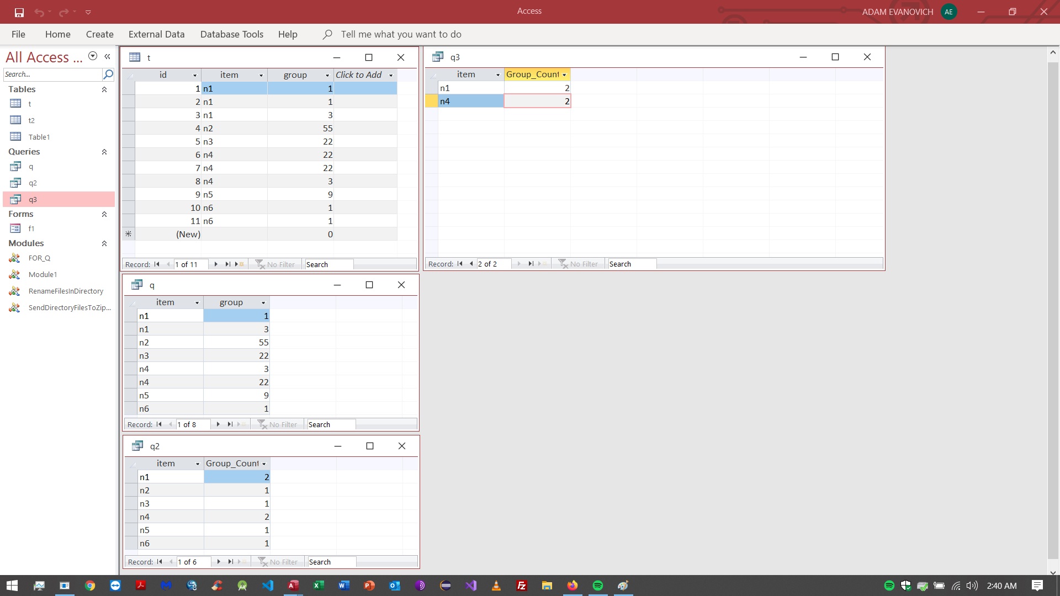Open the External Data ribbon tab

coord(156,34)
